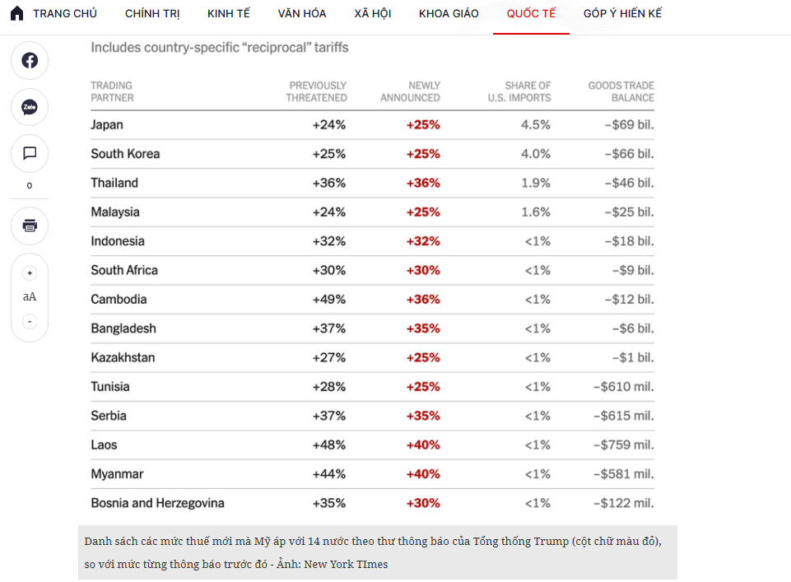Viewport: 791px width, 582px height.
Task: Open the GÓP Ý HIẾN KẾ page
Action: coord(622,14)
